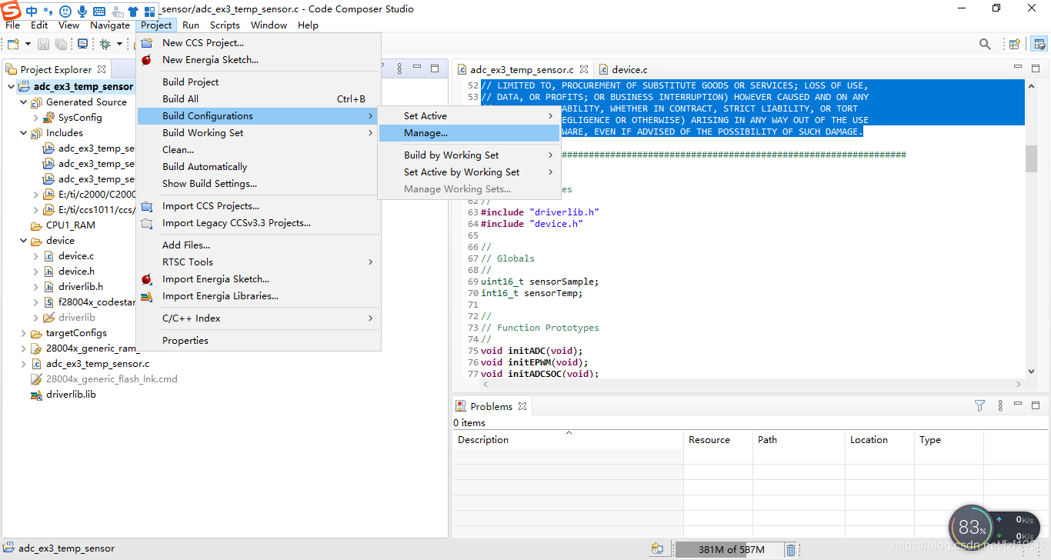Open Properties from the Project menu
Image resolution: width=1051 pixels, height=560 pixels.
258,340
